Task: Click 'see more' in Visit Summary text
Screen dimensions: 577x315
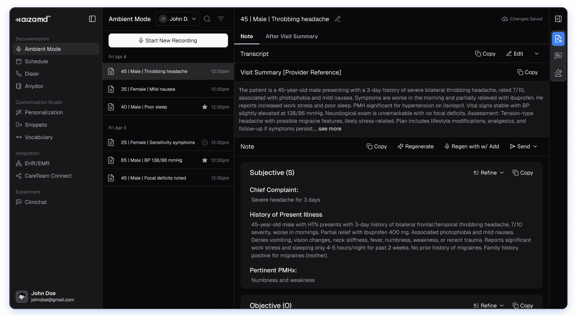Action: pyautogui.click(x=330, y=129)
